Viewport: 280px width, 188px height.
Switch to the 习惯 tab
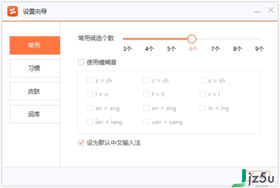click(x=35, y=68)
